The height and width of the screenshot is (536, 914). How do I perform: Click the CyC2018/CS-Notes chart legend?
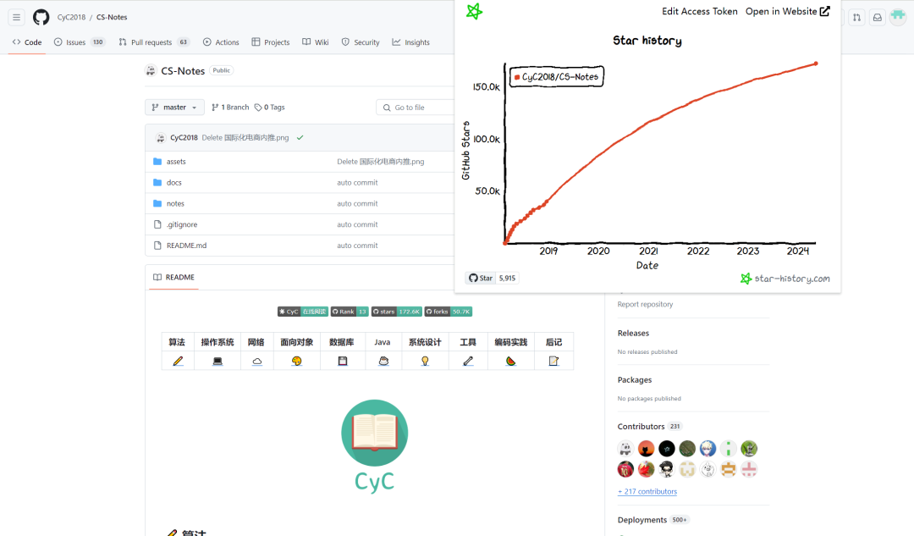coord(557,76)
